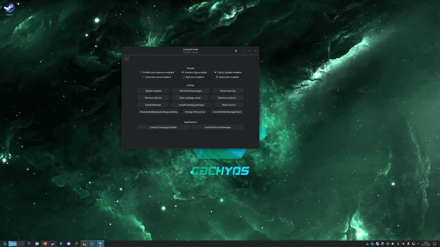Maximize the CachyOS Hello window
The height and width of the screenshot is (247, 440).
250,51
